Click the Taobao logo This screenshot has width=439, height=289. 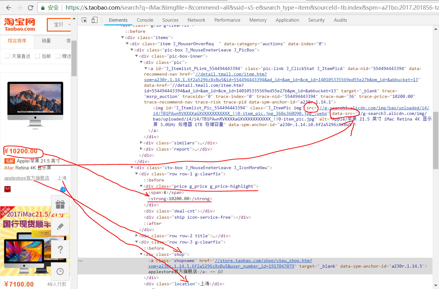20,24
